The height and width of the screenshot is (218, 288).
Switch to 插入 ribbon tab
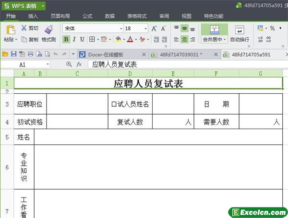(33, 16)
